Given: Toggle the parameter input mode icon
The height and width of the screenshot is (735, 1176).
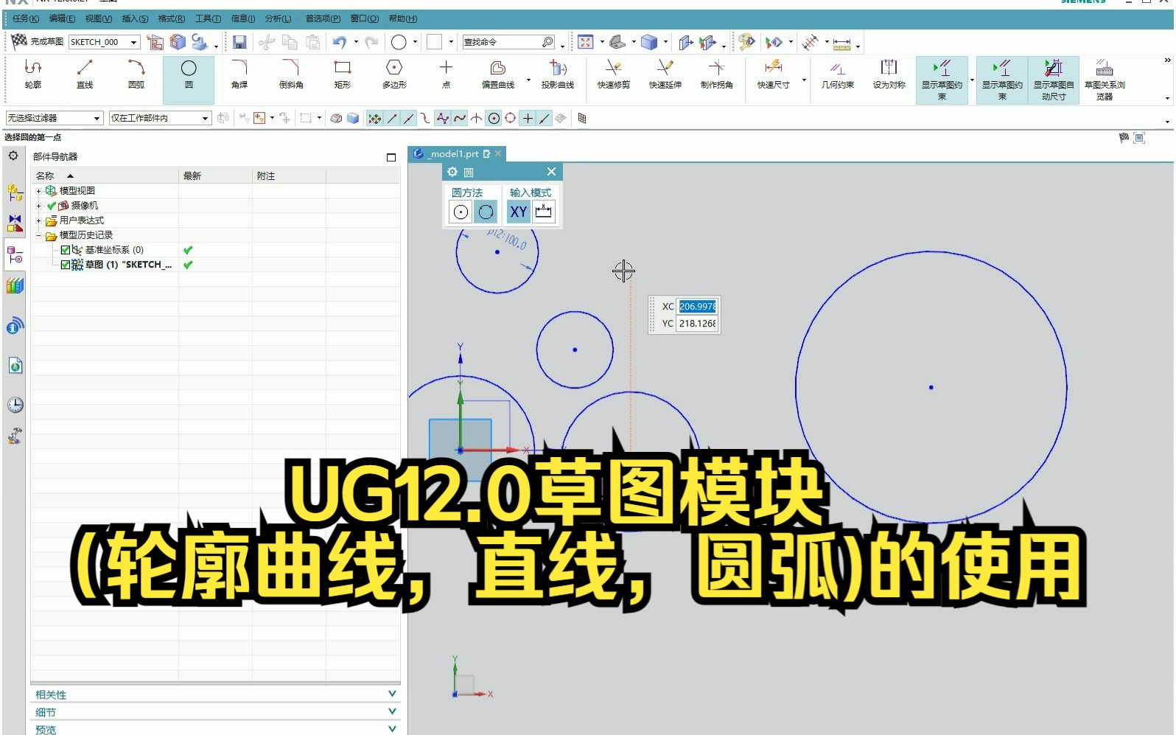Looking at the screenshot, I should [544, 212].
